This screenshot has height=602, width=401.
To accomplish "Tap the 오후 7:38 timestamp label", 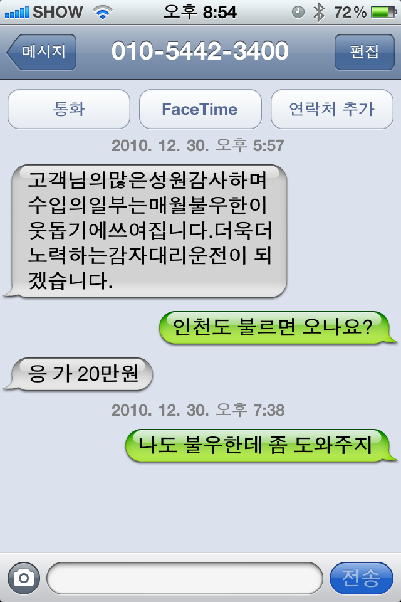I will click(x=250, y=410).
